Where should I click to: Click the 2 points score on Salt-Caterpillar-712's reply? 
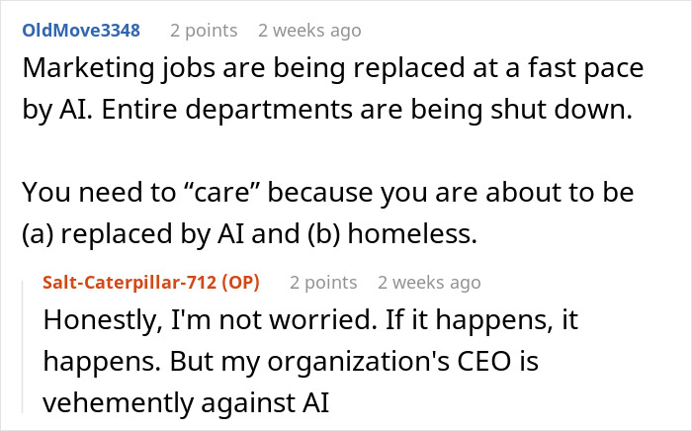[x=323, y=283]
